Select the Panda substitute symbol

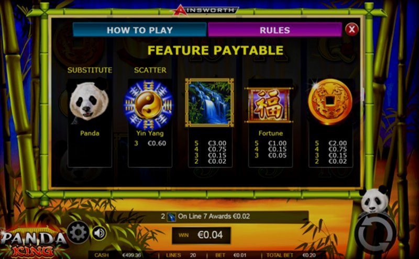89,103
